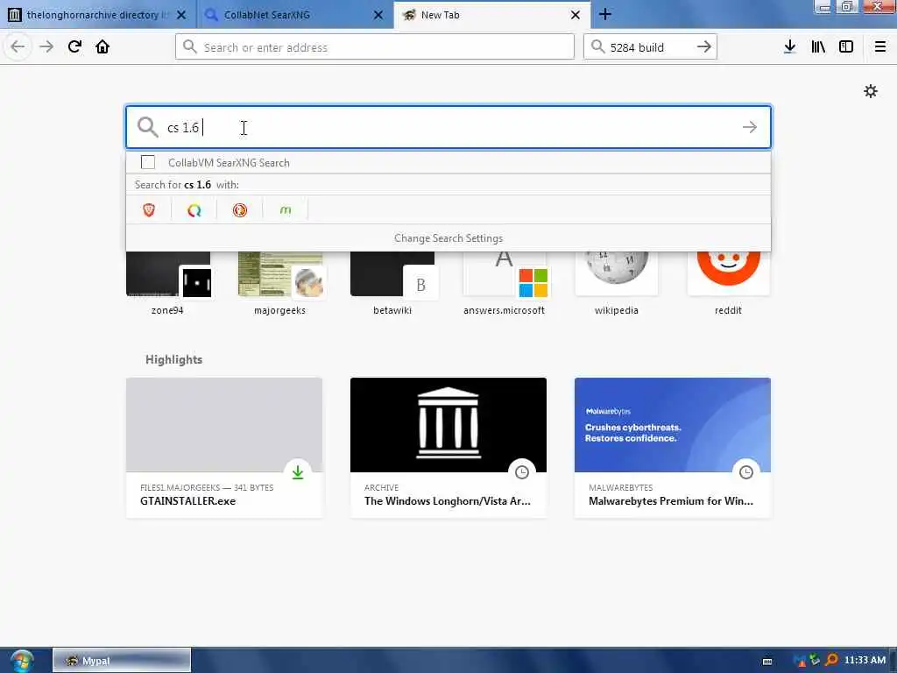Open the majorgeeks top site tile
Screen dimensions: 897x673
[x=279, y=283]
